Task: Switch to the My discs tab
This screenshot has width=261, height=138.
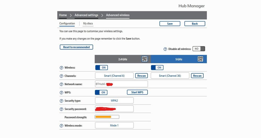Action: pyautogui.click(x=88, y=23)
